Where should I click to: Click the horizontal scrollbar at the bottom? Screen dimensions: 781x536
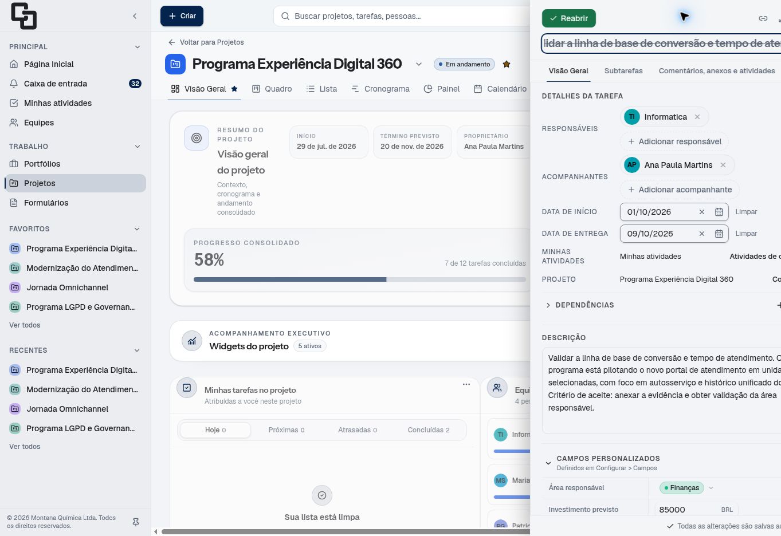tap(346, 532)
